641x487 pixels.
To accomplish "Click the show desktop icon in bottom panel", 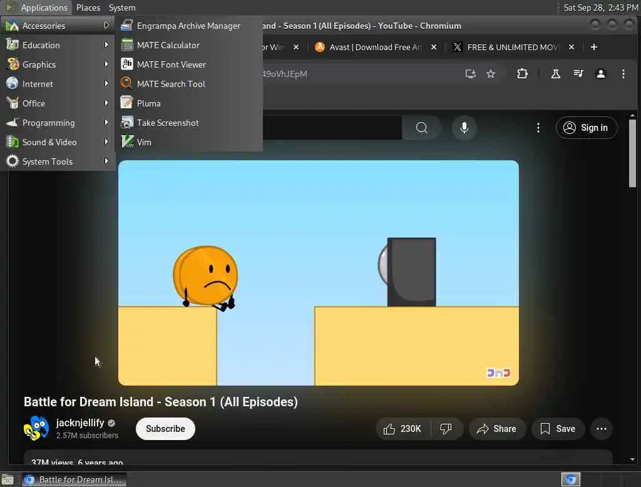I will (x=8, y=479).
